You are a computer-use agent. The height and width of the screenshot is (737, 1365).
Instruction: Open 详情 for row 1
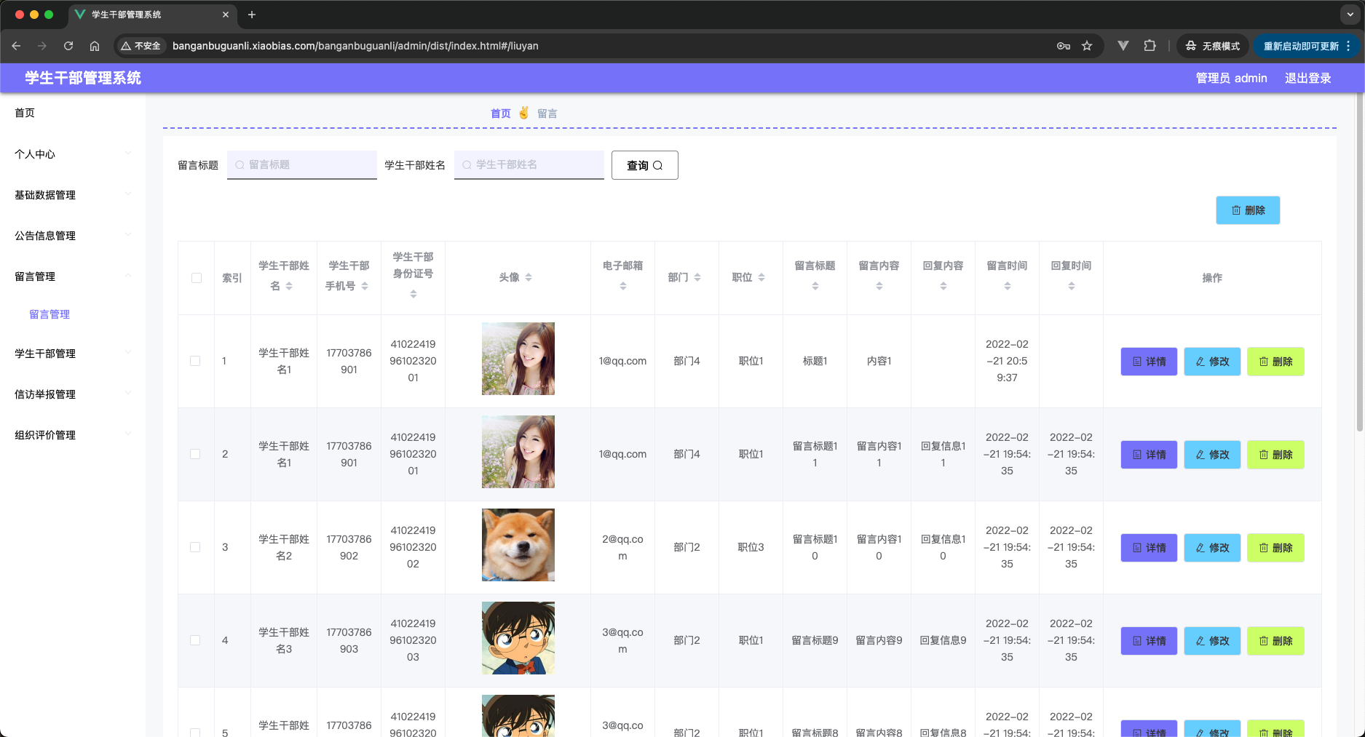coord(1149,362)
